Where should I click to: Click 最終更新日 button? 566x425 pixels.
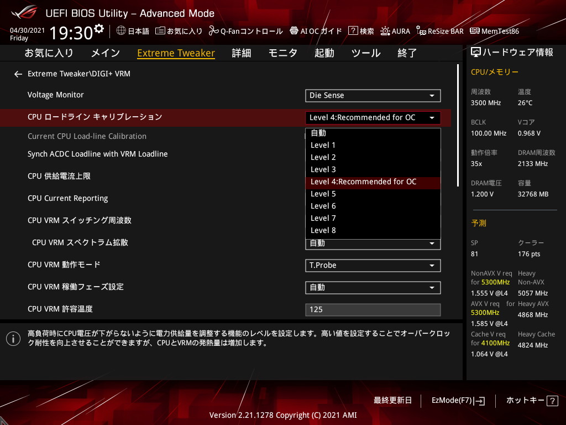(392, 401)
